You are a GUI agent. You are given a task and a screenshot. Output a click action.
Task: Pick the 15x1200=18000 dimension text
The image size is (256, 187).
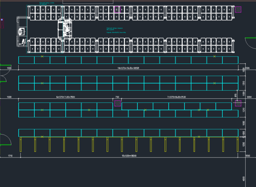(x=128, y=156)
